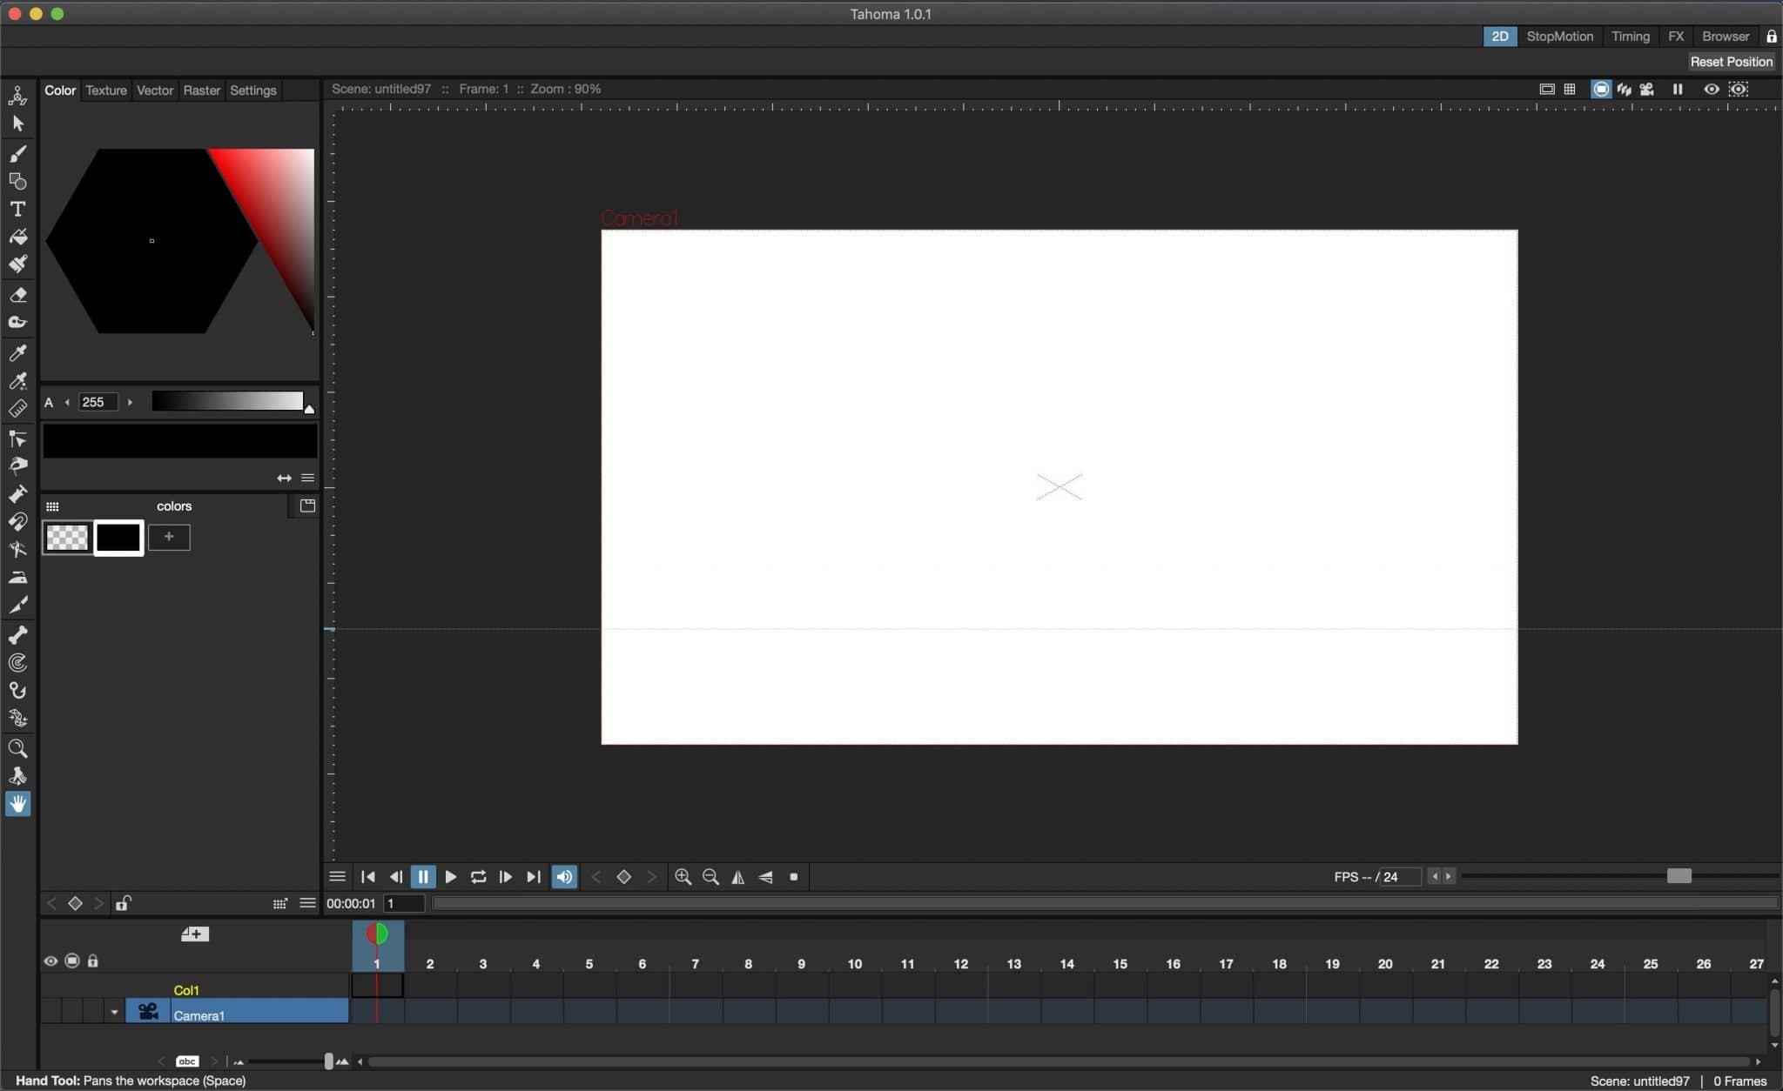Screen dimensions: 1783x1091
Task: Click the frame number input field
Action: [x=405, y=904]
